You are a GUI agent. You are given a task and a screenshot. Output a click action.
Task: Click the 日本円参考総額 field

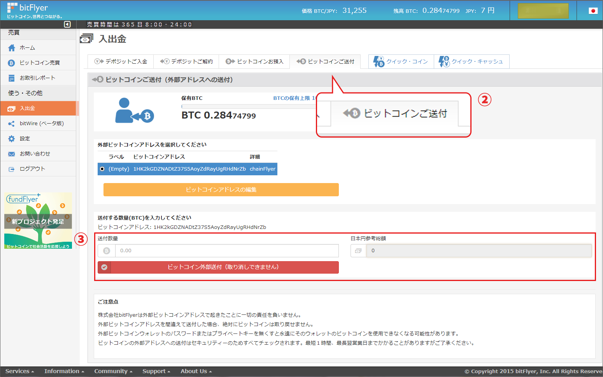click(x=479, y=251)
